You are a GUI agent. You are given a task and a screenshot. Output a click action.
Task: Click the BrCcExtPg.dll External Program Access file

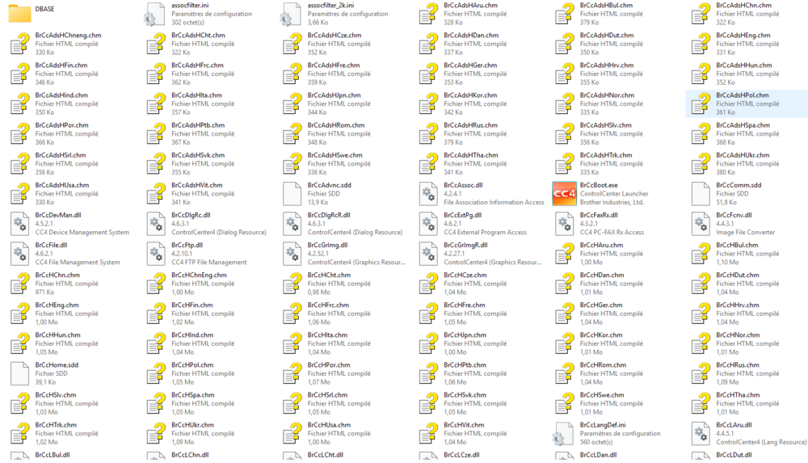point(428,224)
